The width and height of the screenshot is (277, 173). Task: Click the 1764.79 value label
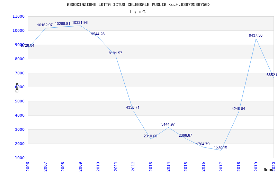[x=203, y=144]
